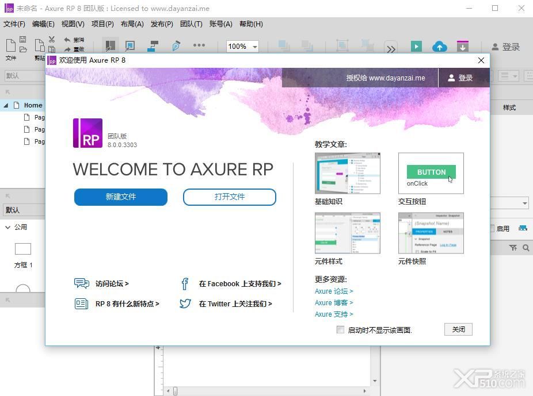
Task: Click the green Preview play icon
Action: (x=416, y=46)
